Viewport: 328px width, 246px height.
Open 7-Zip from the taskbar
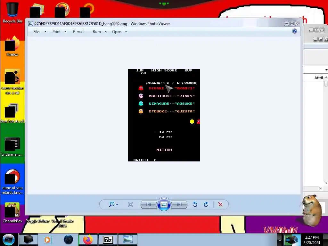(x=108, y=240)
